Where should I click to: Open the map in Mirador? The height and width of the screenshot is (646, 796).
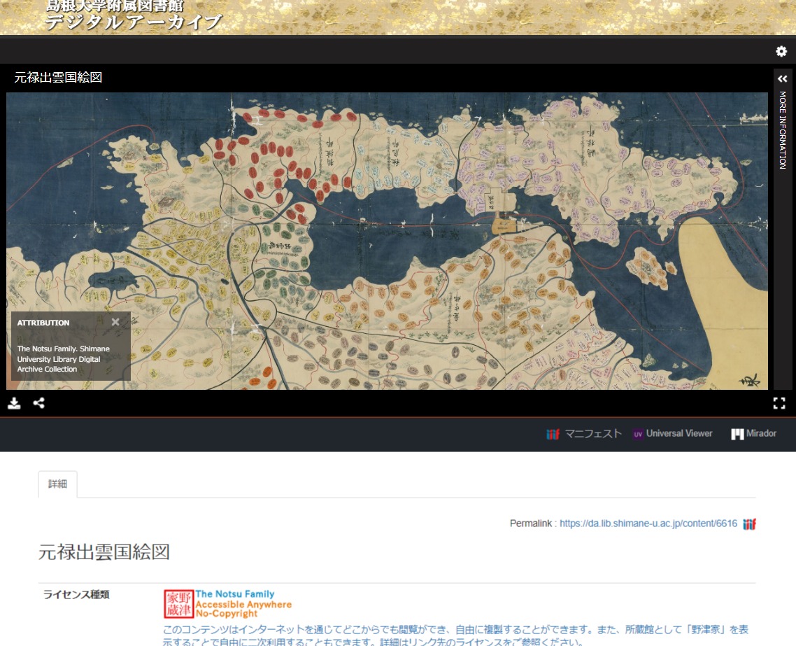pos(760,433)
